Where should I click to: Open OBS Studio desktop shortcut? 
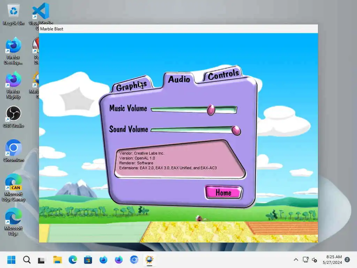[x=13, y=117]
